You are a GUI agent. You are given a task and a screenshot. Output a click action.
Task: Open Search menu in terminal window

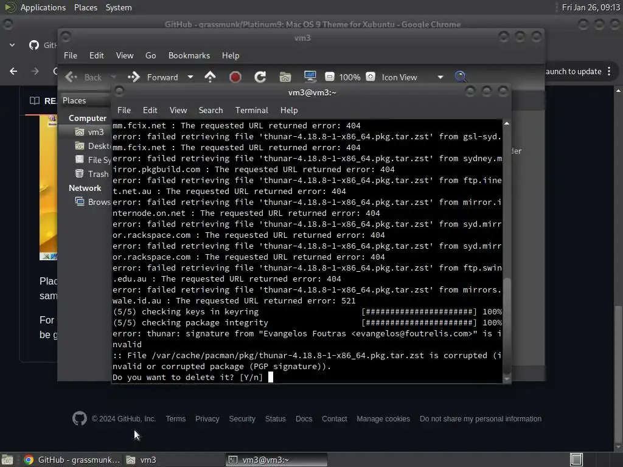211,111
